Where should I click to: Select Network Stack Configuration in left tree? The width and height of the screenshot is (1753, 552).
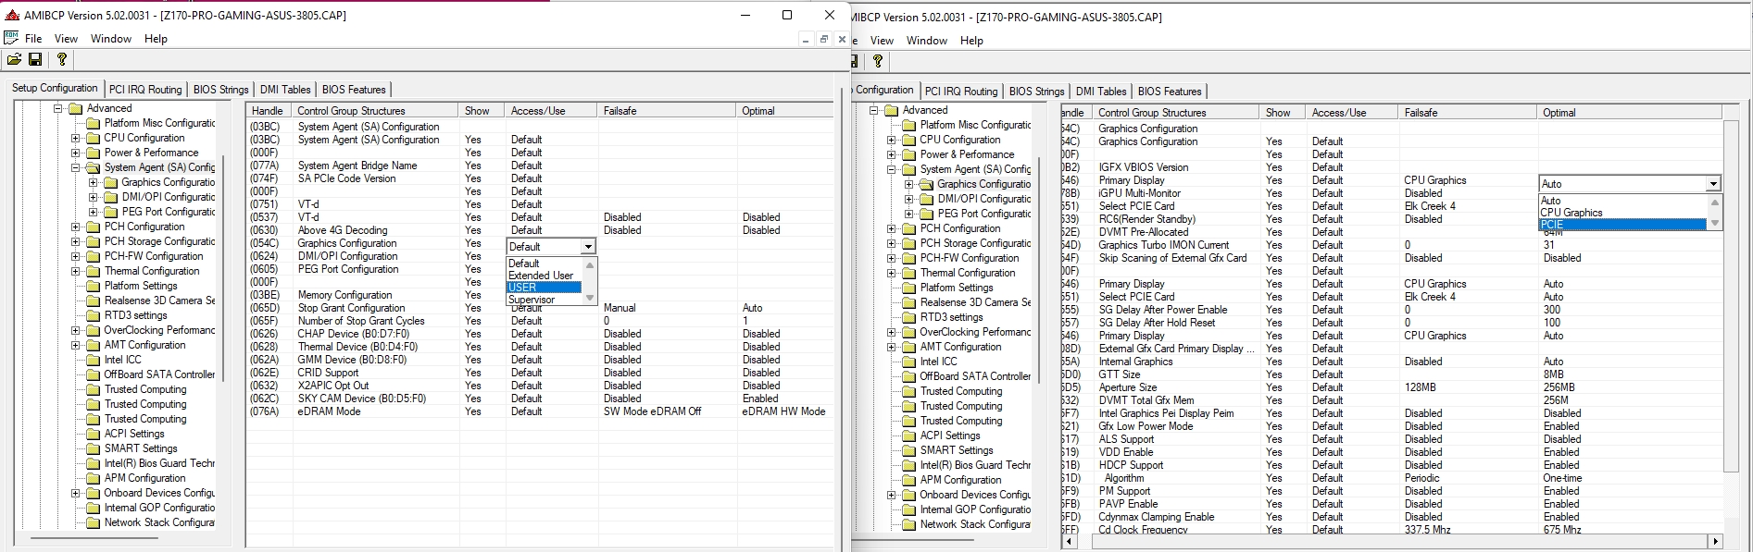click(159, 522)
